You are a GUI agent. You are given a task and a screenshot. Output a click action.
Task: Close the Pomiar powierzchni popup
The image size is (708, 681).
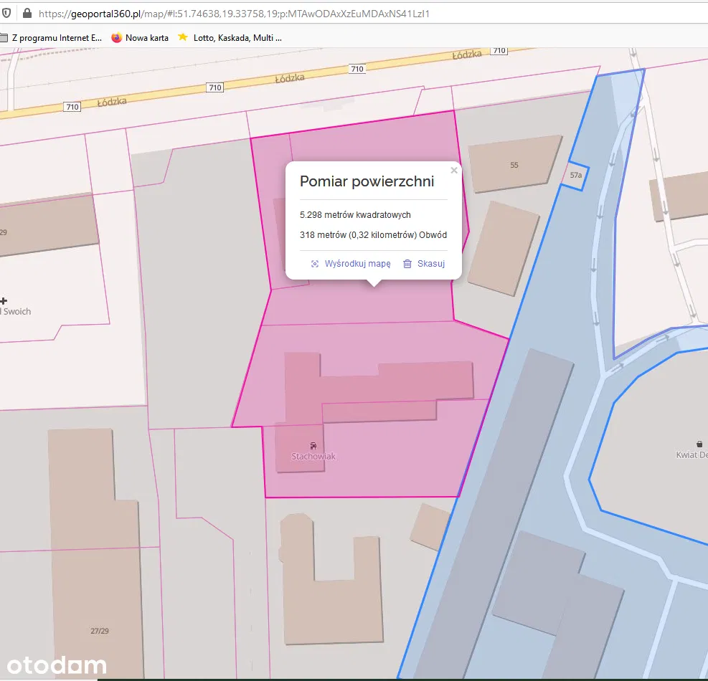click(453, 171)
